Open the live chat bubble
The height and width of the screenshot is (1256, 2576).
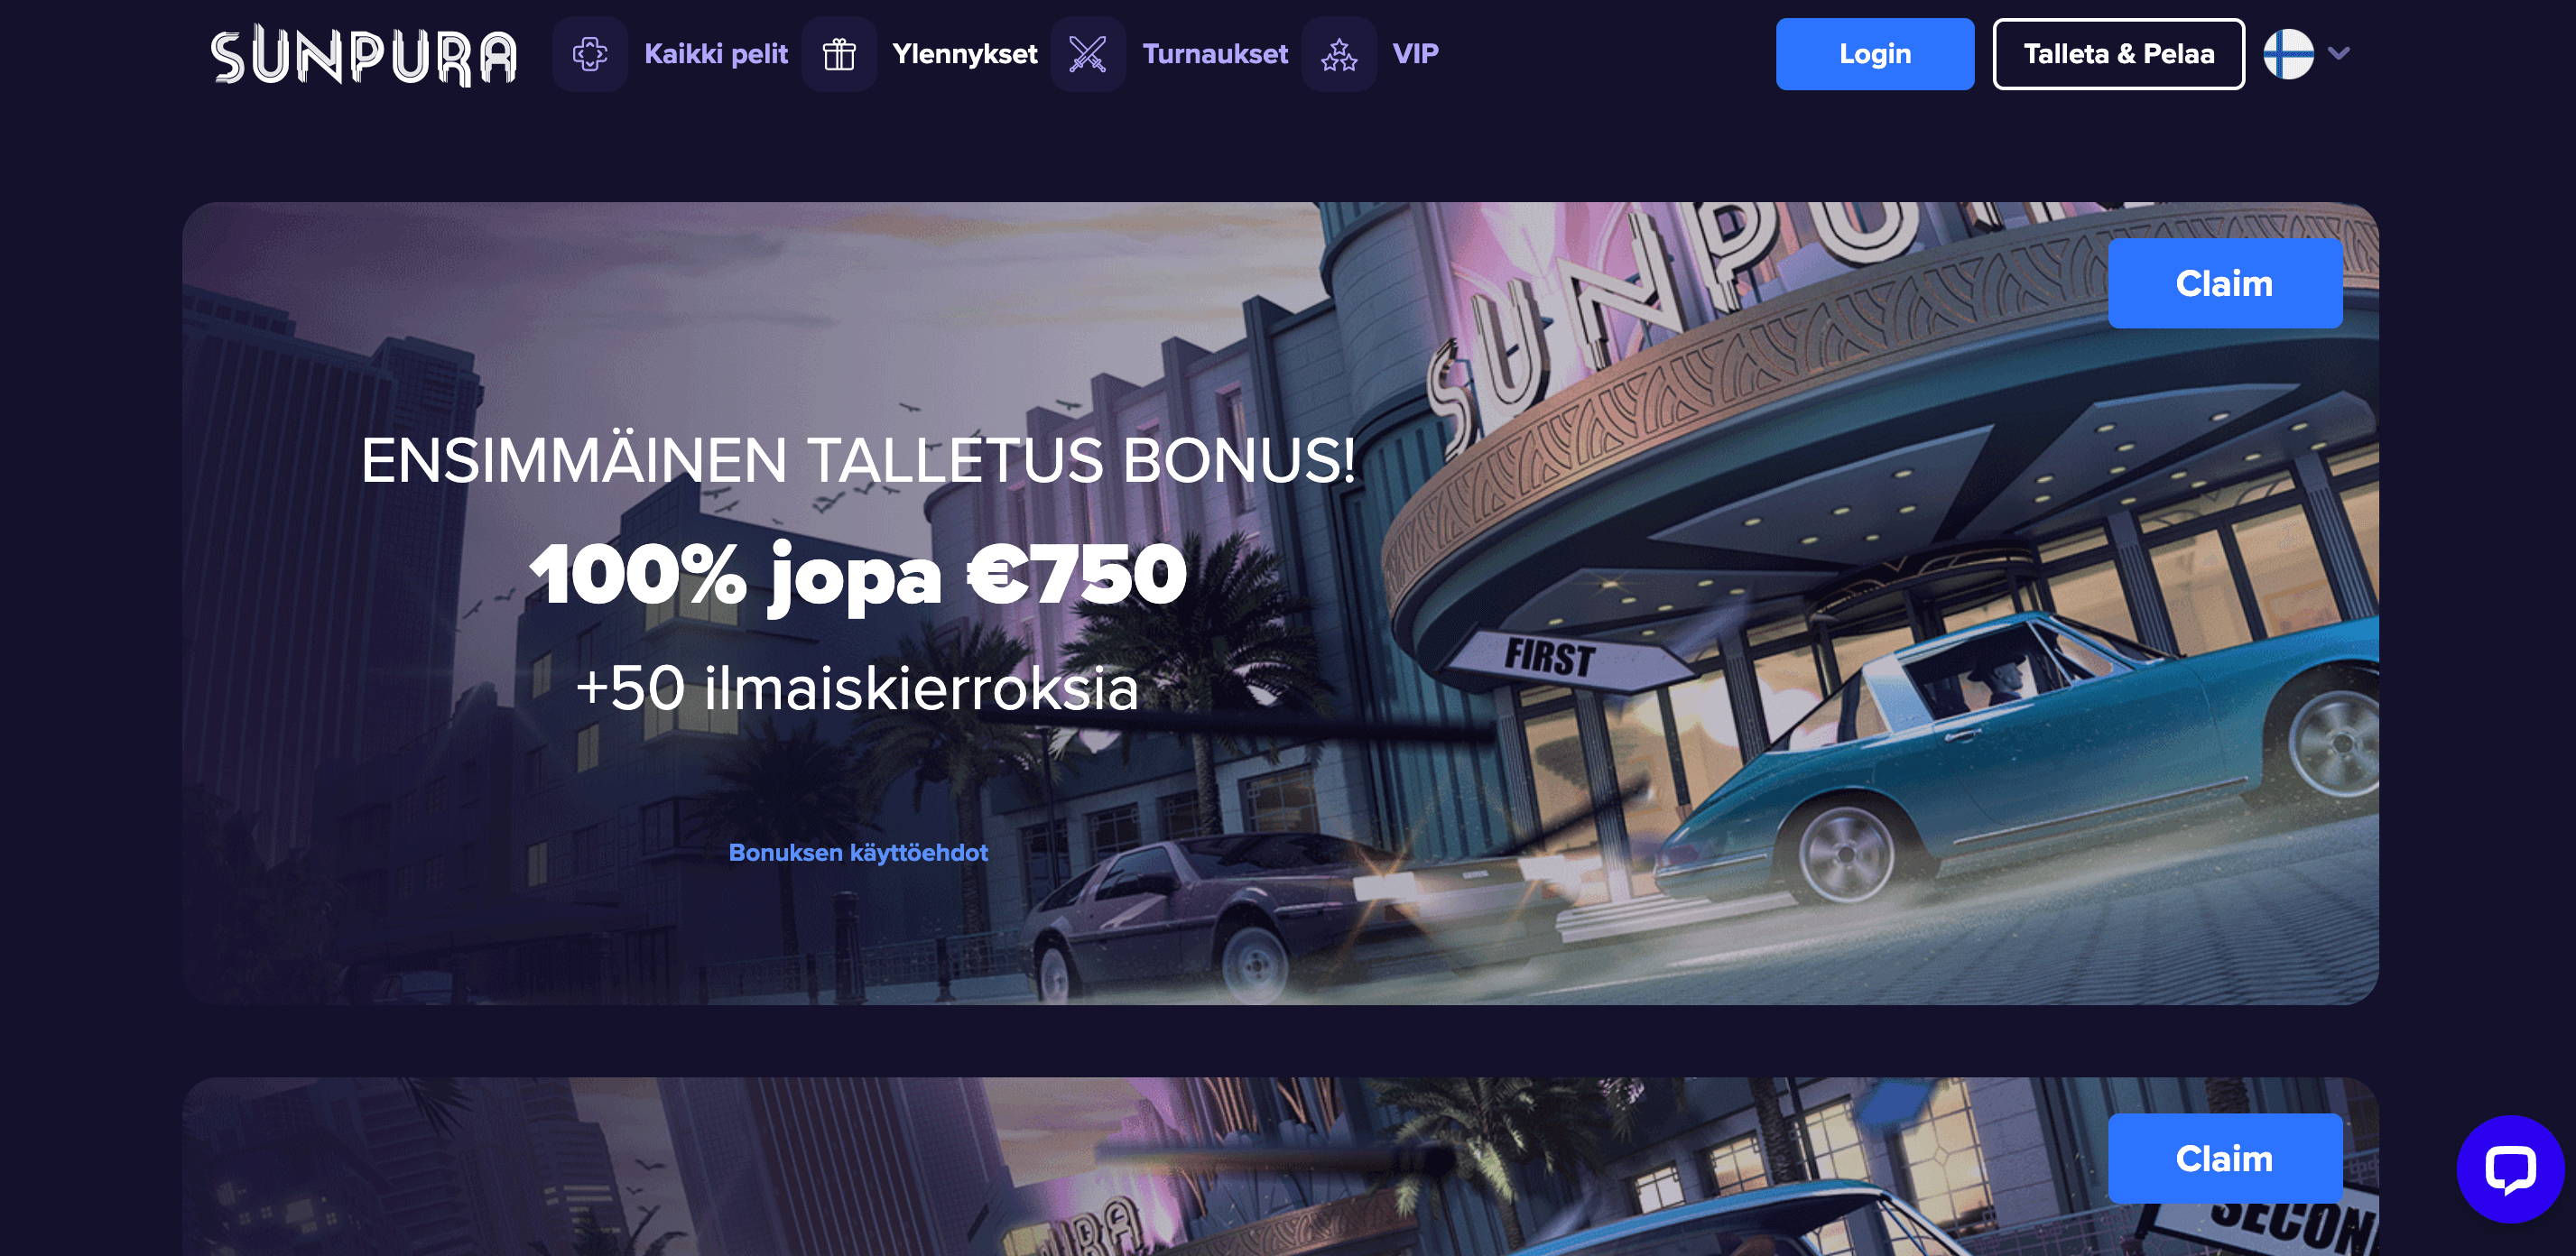2510,1168
